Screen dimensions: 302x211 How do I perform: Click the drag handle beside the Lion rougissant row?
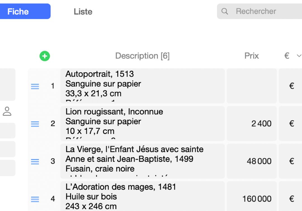tap(35, 124)
